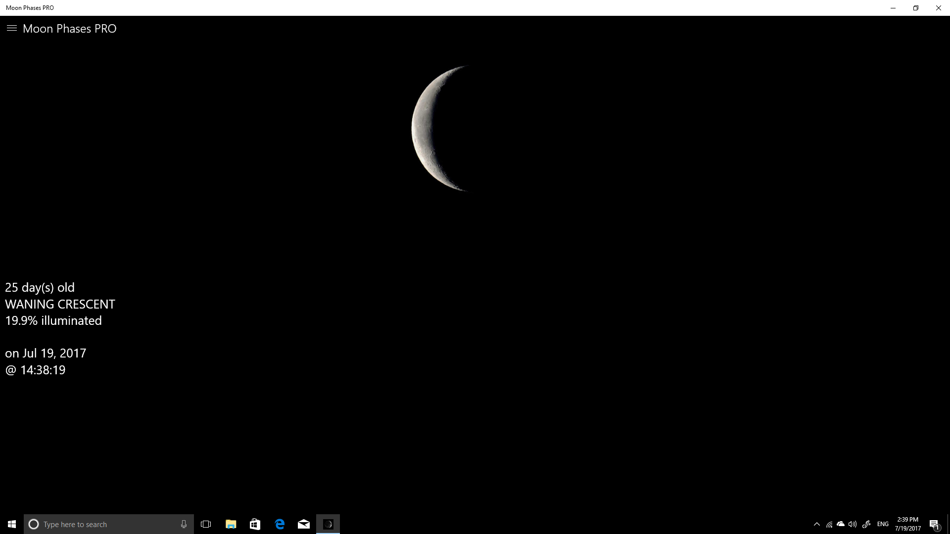Image resolution: width=950 pixels, height=534 pixels.
Task: Open the Moon Phases PRO hamburger menu
Action: 11,28
